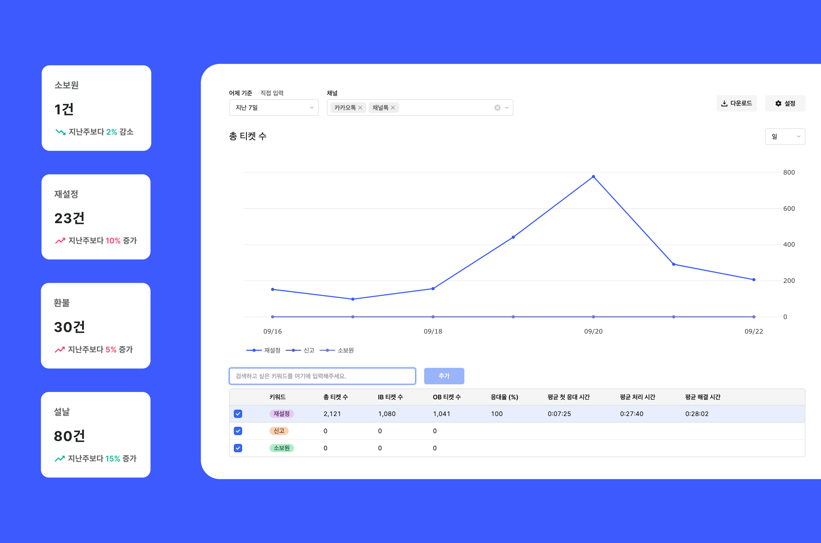Click 신고 legend marker under chart

293,350
